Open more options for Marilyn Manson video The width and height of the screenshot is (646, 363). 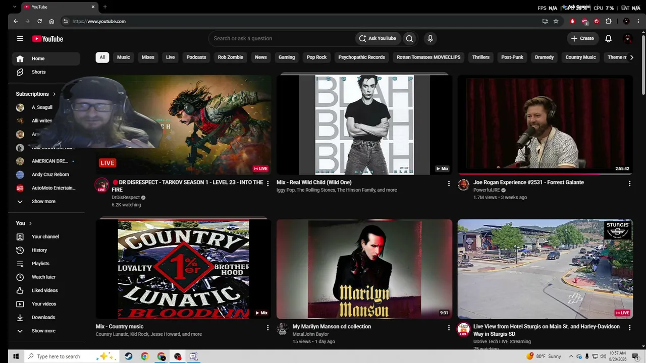(x=449, y=328)
